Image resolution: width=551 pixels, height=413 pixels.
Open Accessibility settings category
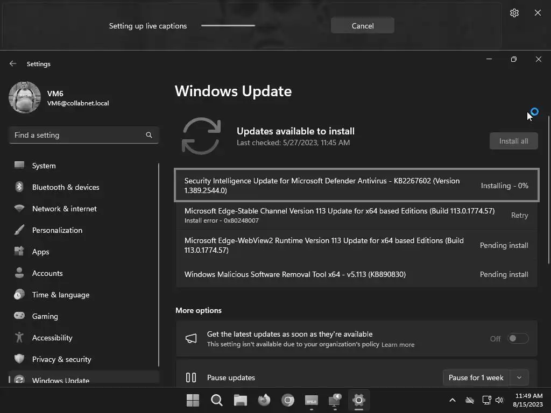point(83,338)
